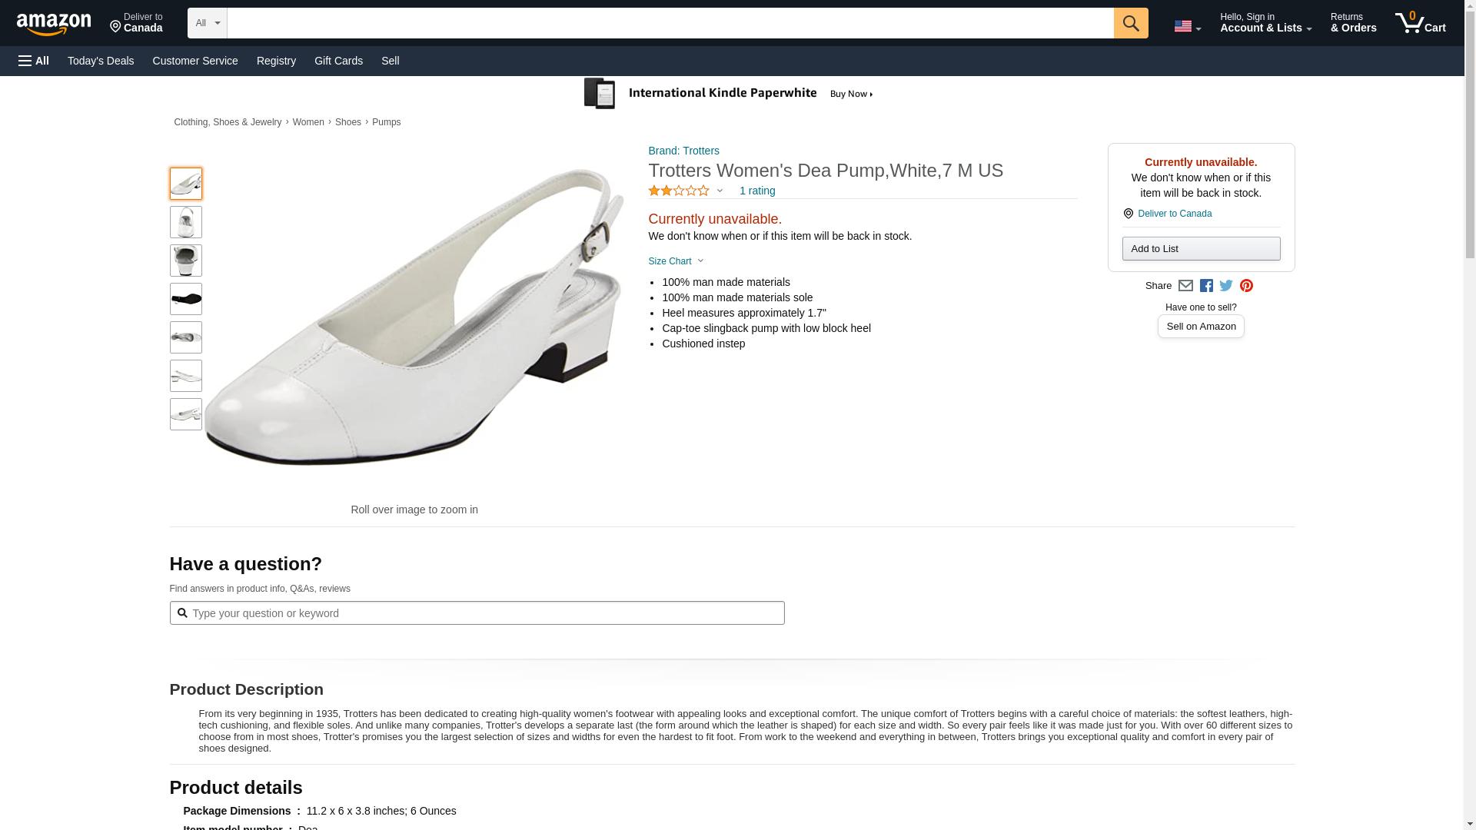Click the question or keyword field
1476x830 pixels.
(x=477, y=613)
